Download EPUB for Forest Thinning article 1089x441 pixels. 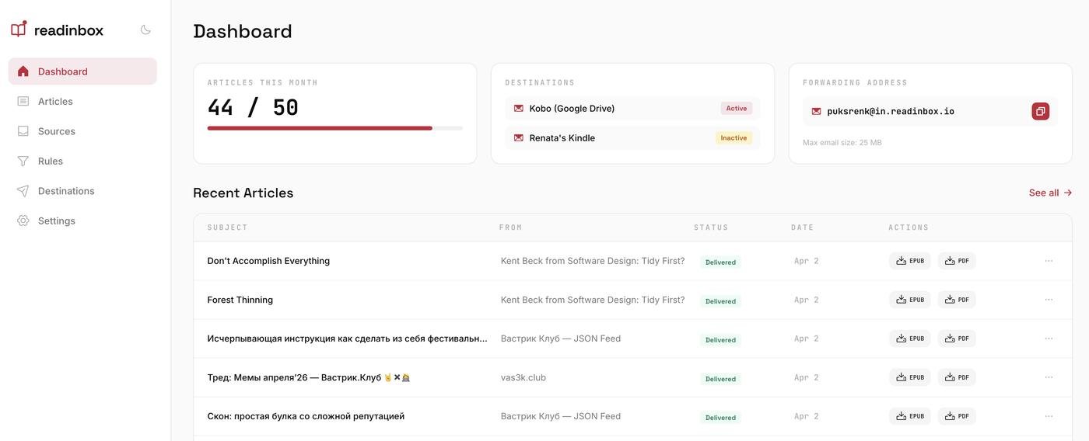[x=909, y=300]
